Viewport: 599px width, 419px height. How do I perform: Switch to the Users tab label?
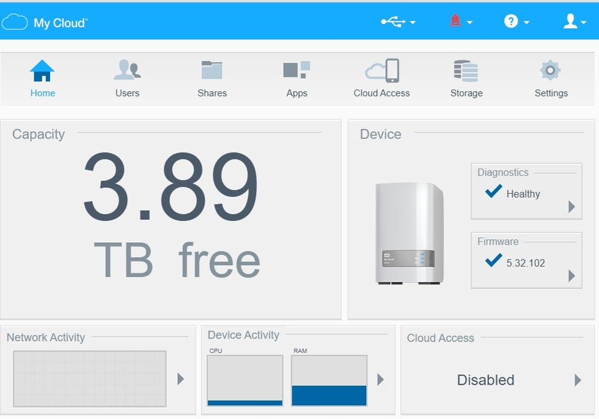click(x=127, y=93)
